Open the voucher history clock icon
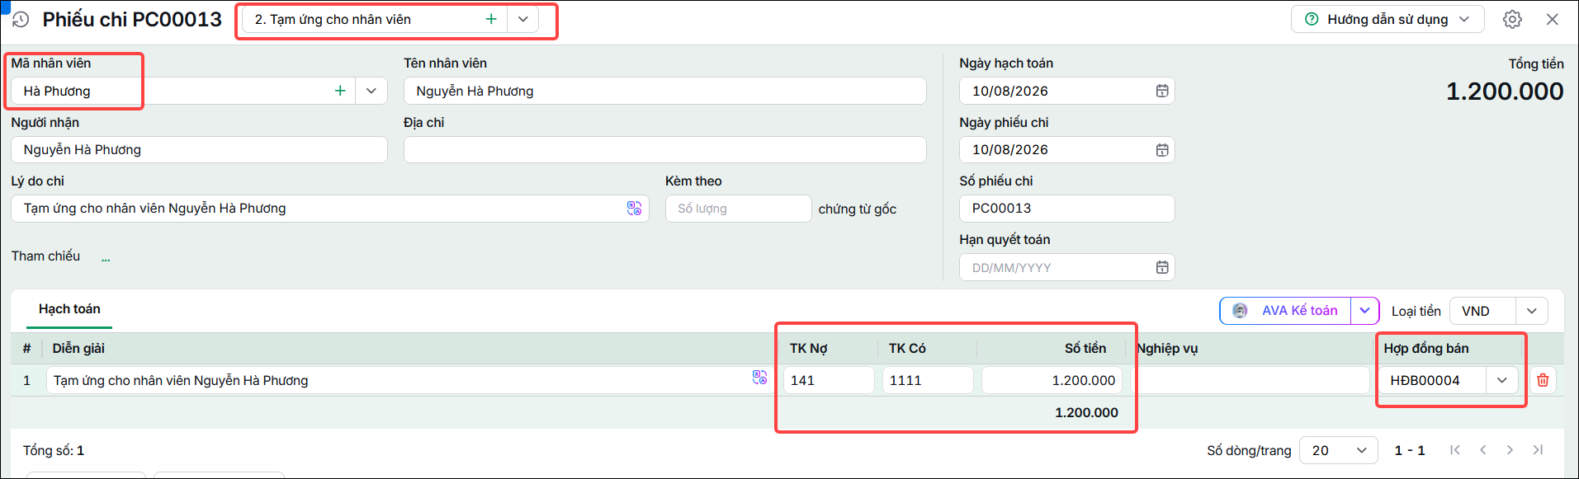 pyautogui.click(x=21, y=19)
